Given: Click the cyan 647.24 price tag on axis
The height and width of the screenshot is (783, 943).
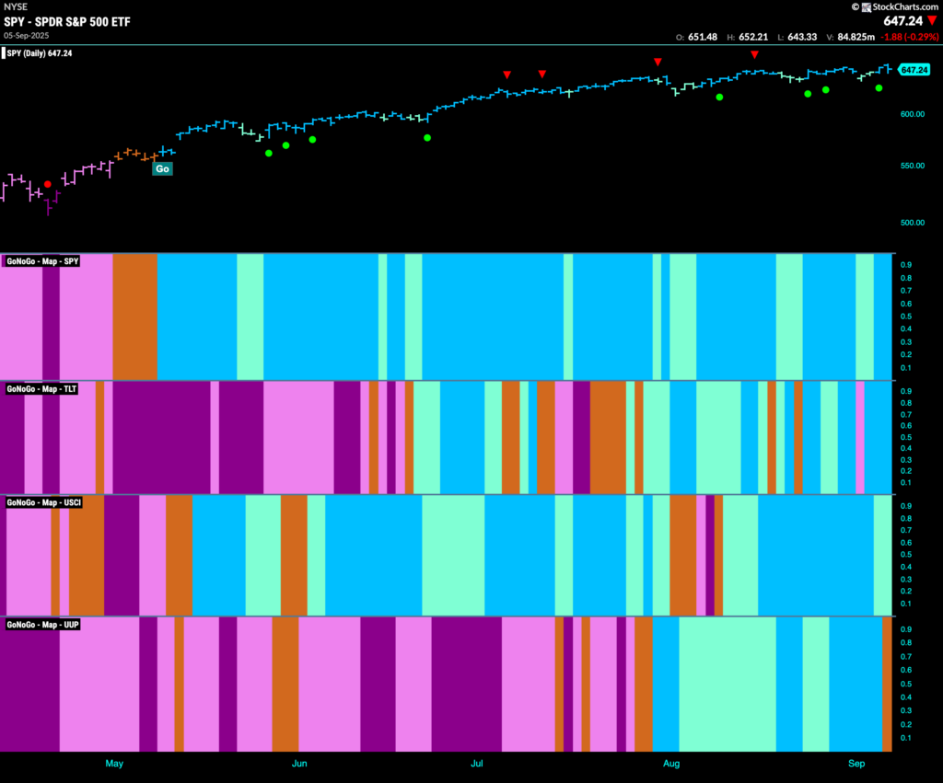Looking at the screenshot, I should (914, 70).
